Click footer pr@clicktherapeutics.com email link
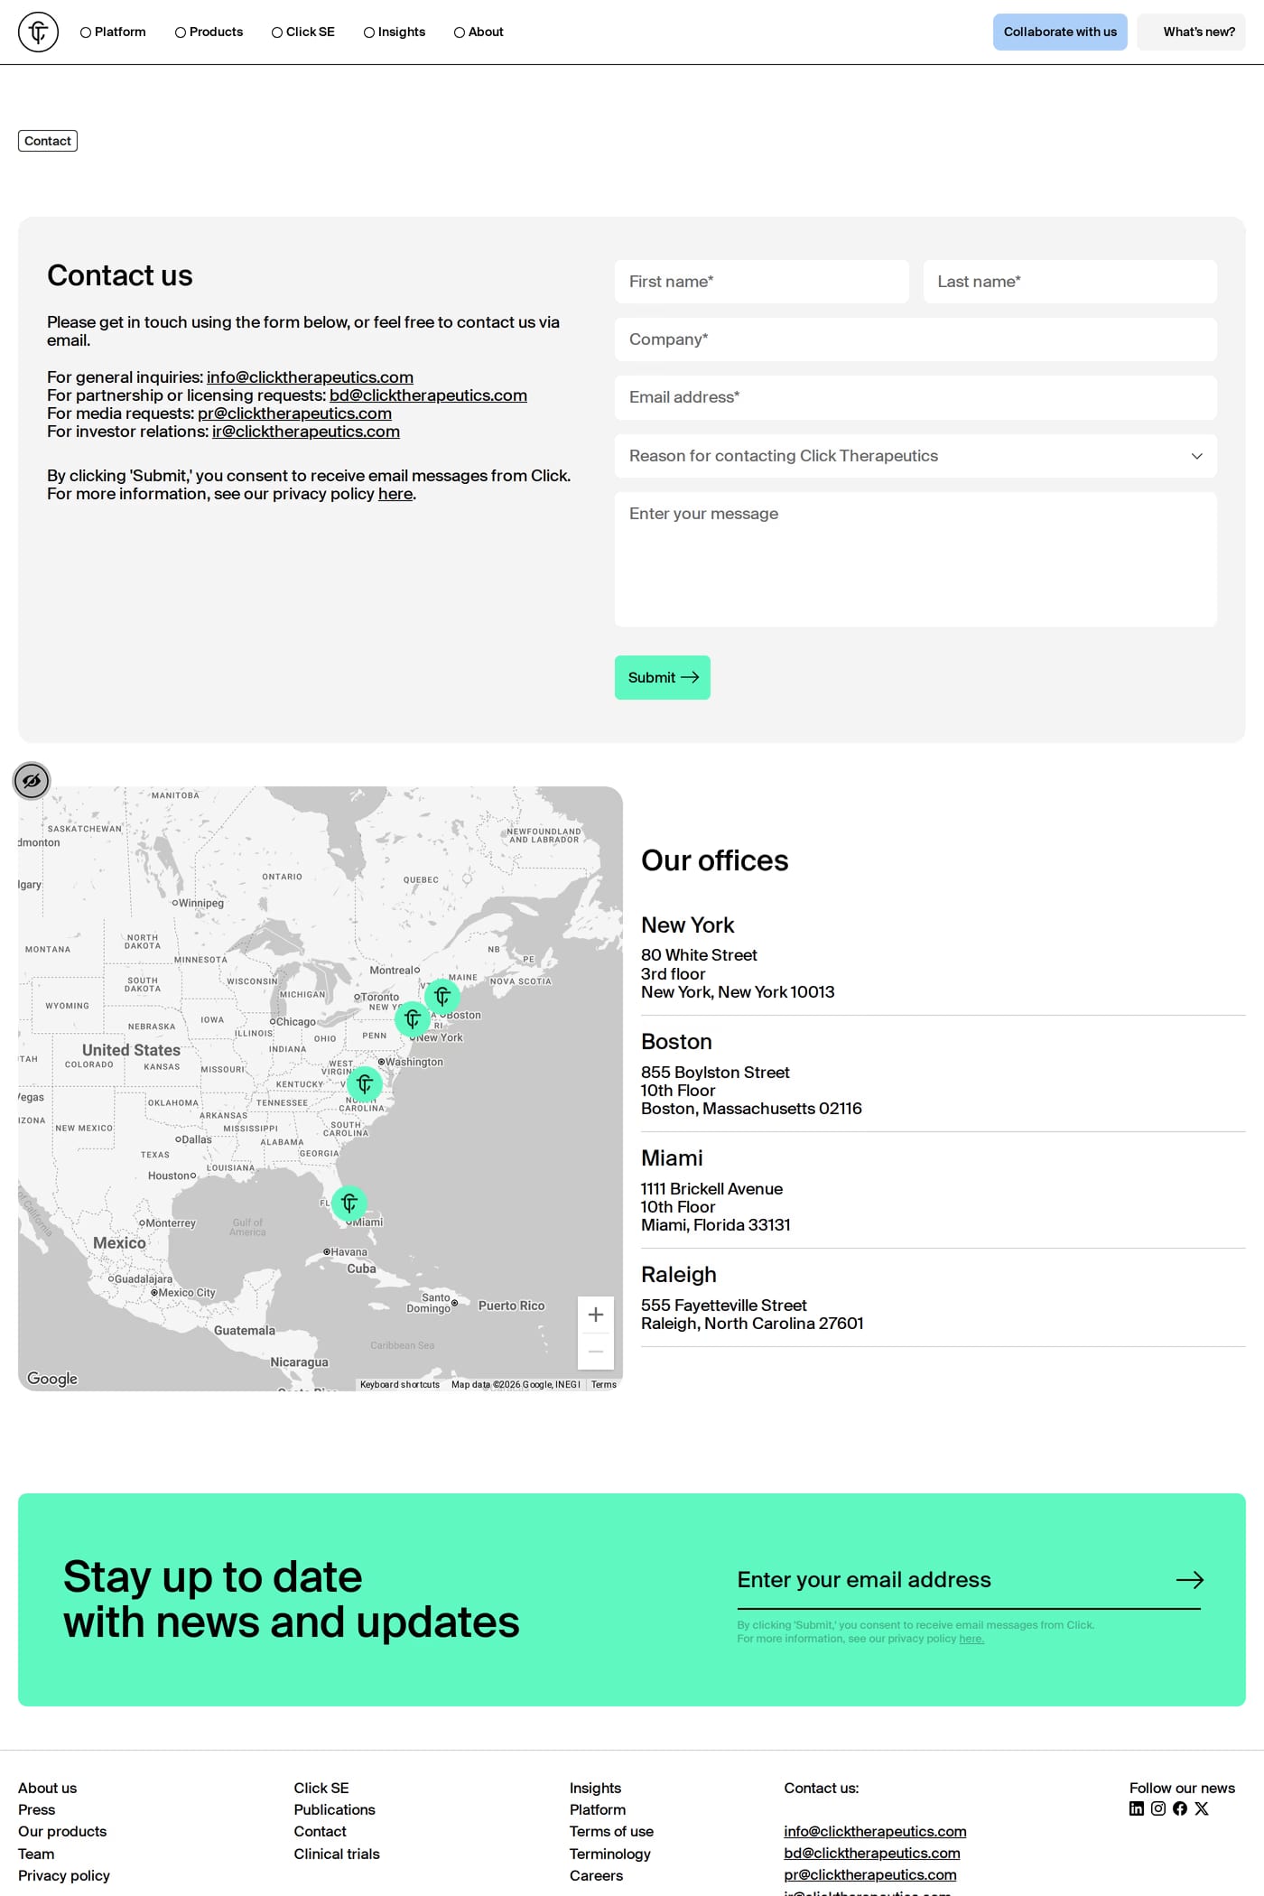This screenshot has width=1264, height=1896. [870, 1874]
